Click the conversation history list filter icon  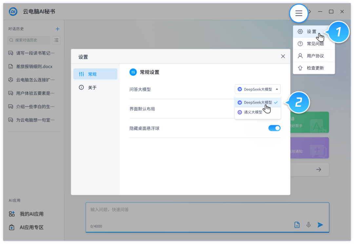56,40
